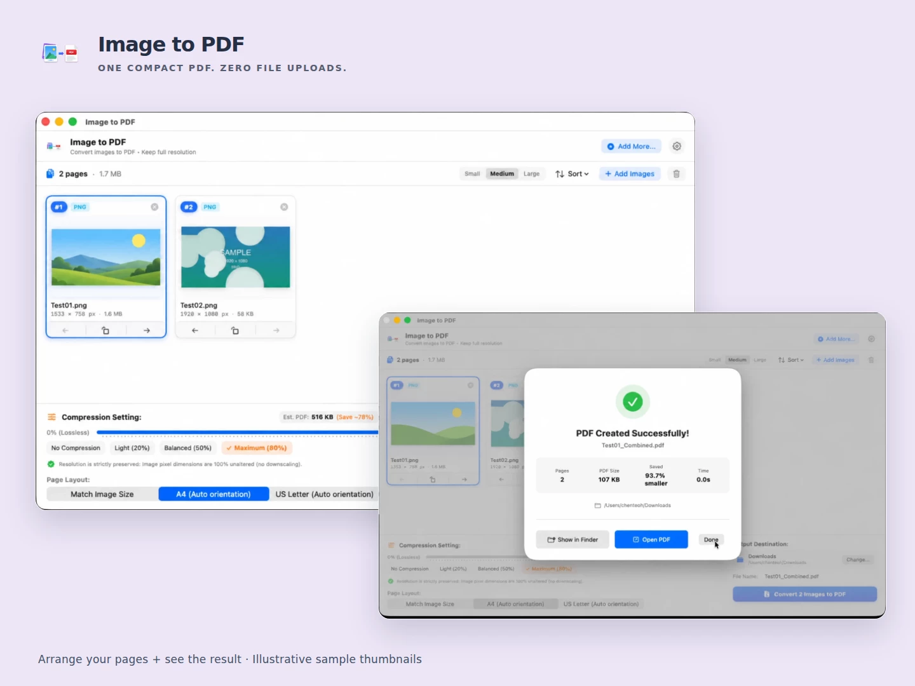
Task: Click the pages document icon next to 2 pages
Action: (50, 174)
